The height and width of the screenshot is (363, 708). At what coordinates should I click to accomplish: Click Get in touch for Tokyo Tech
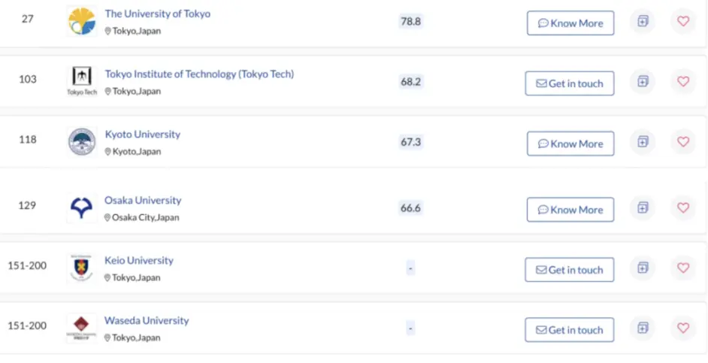[570, 83]
